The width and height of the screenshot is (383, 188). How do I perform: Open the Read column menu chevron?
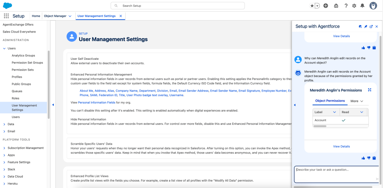point(362,112)
